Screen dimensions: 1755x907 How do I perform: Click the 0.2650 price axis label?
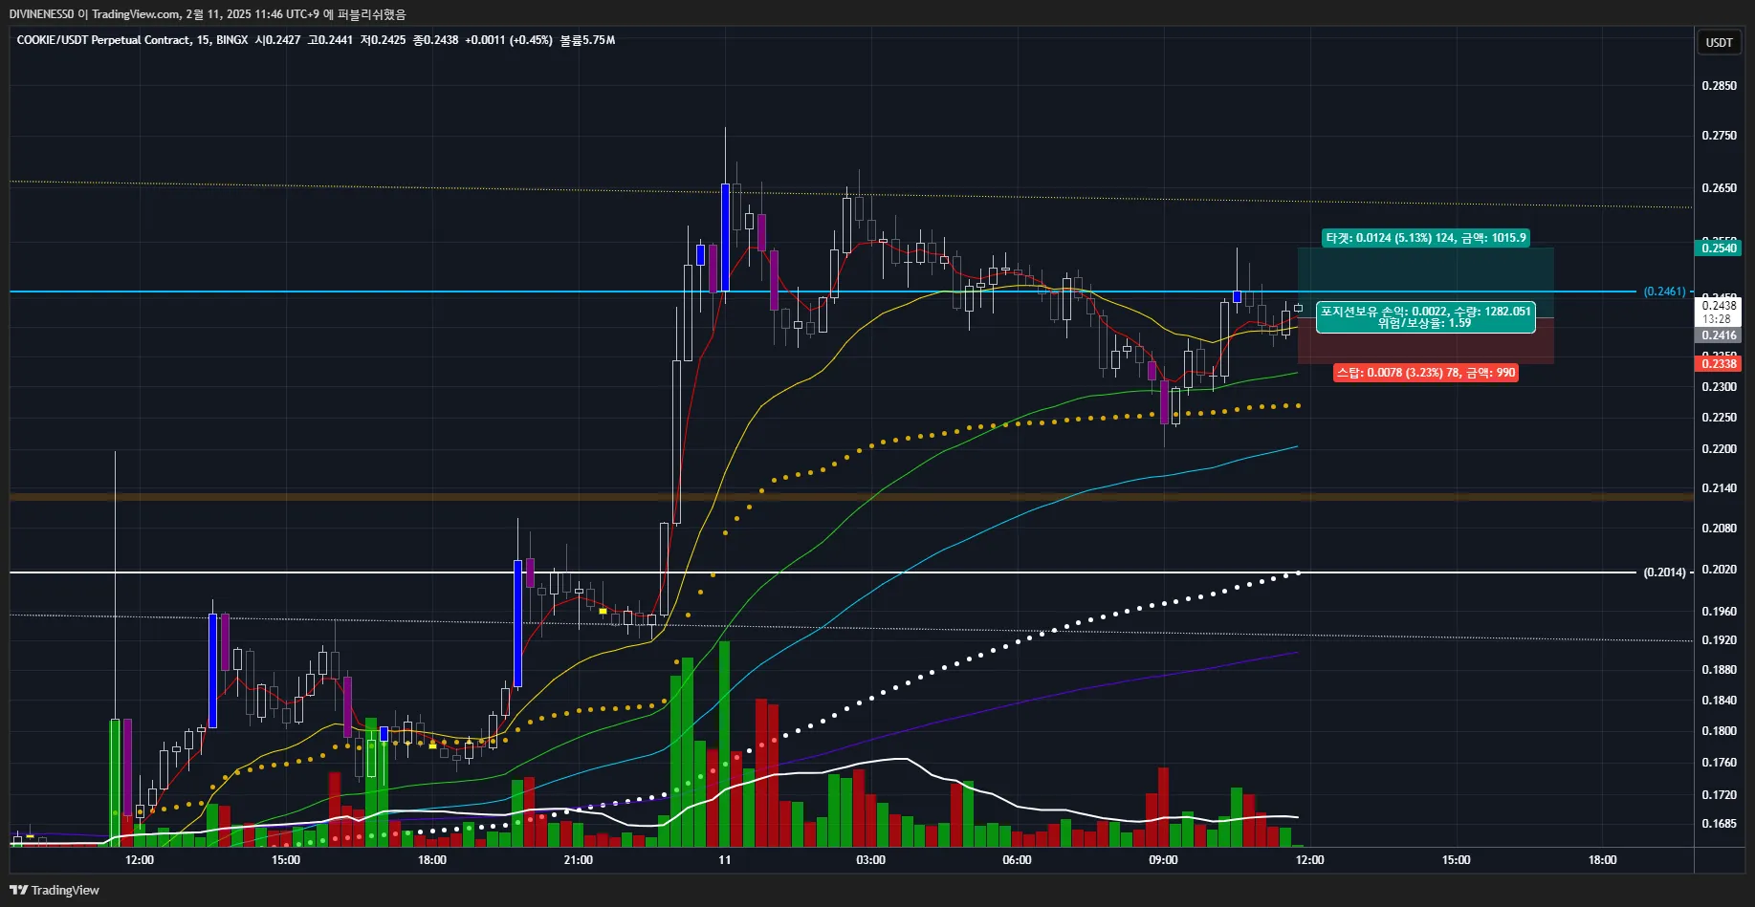point(1719,188)
